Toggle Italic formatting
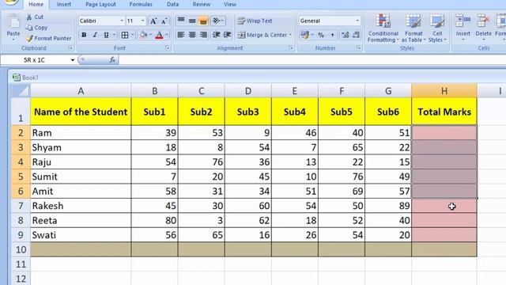The width and height of the screenshot is (506, 285). click(x=95, y=35)
